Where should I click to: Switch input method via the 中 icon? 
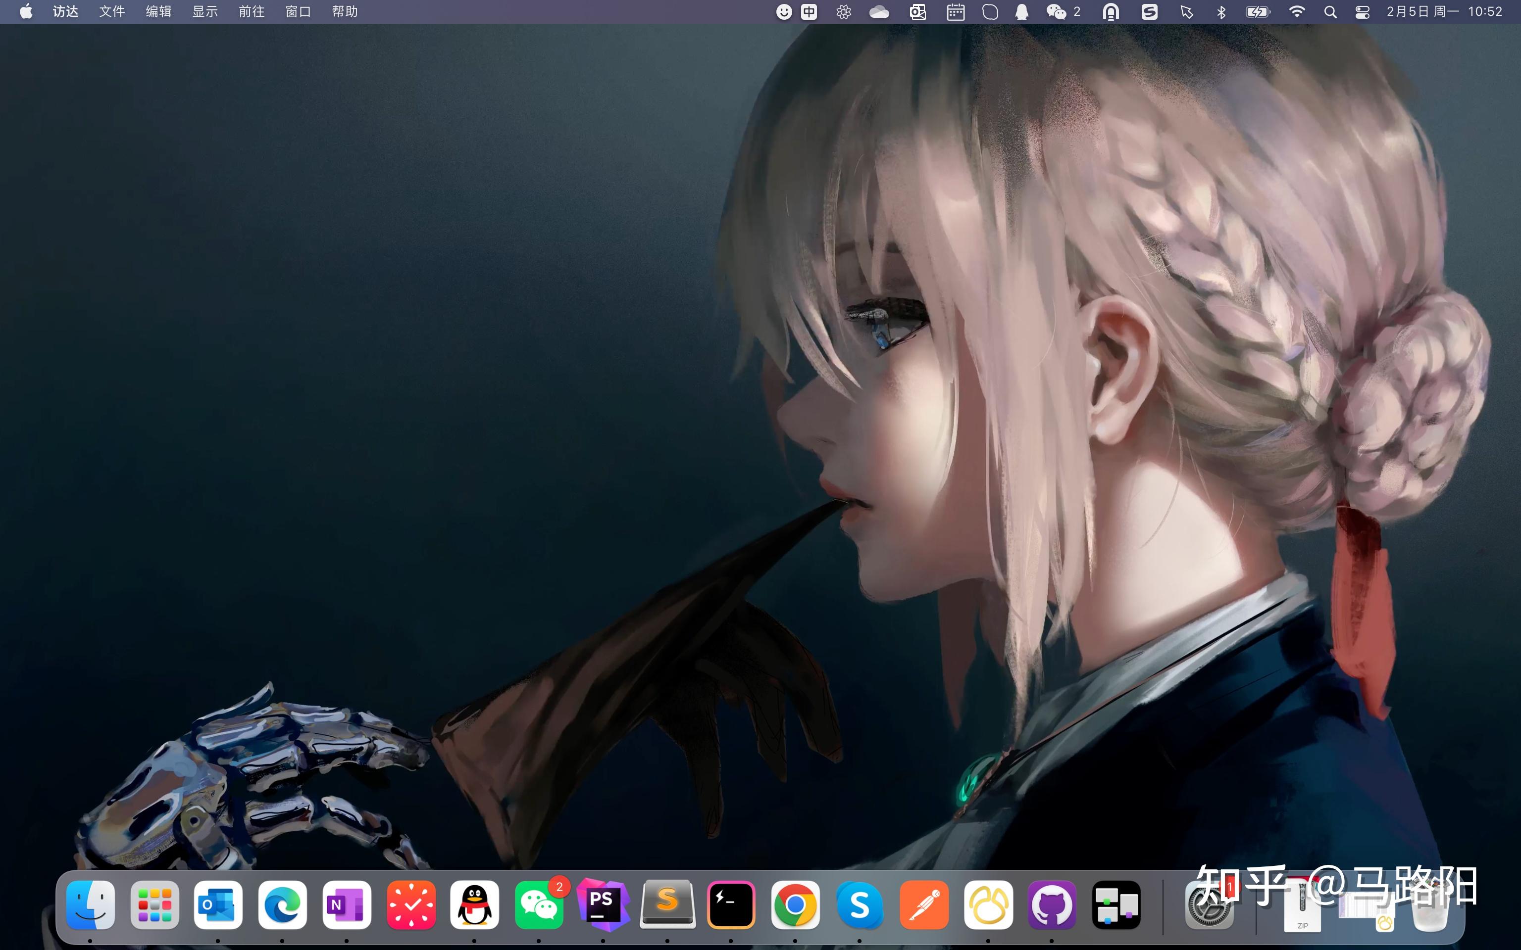click(808, 11)
